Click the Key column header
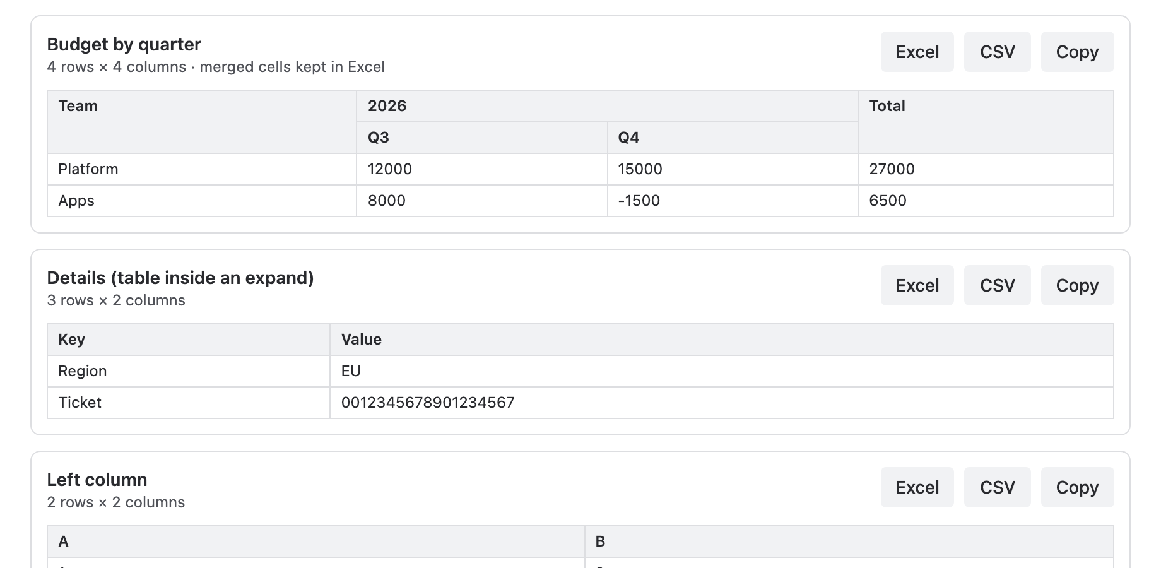1161x568 pixels. tap(189, 340)
